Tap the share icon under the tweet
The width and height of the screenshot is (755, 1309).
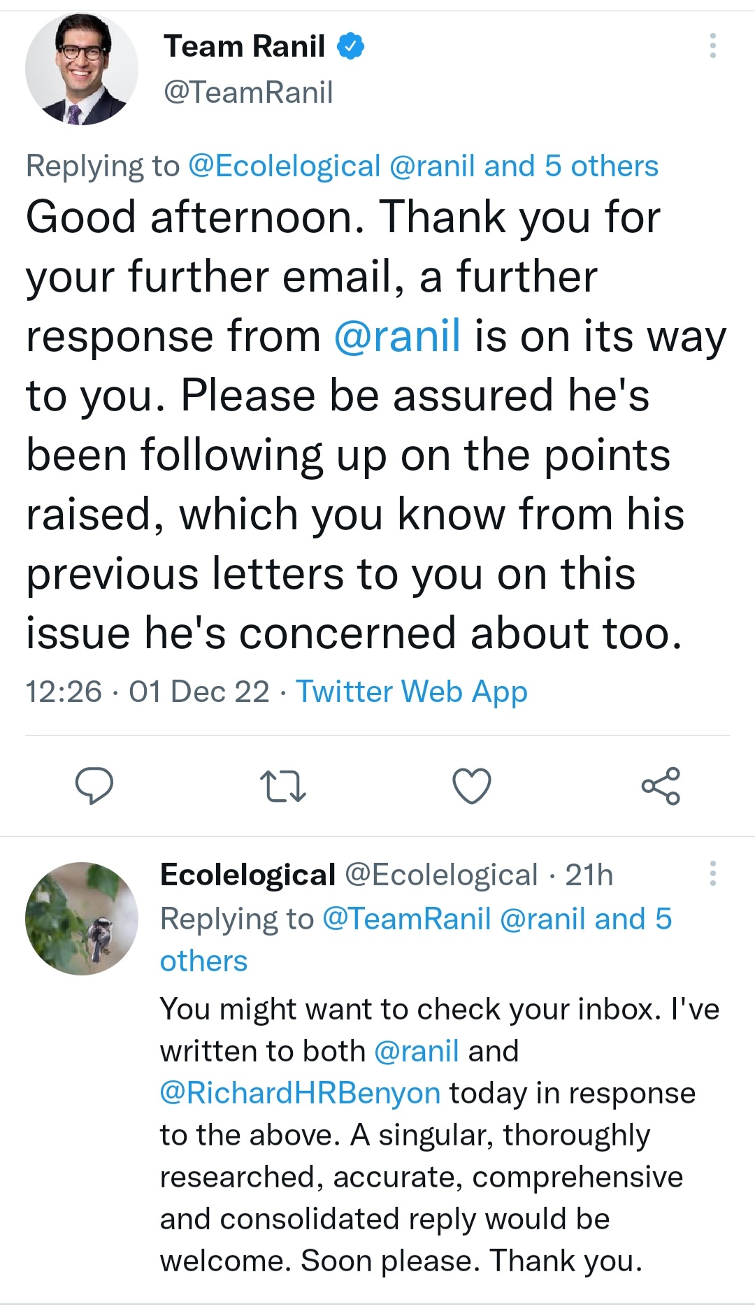click(x=661, y=785)
